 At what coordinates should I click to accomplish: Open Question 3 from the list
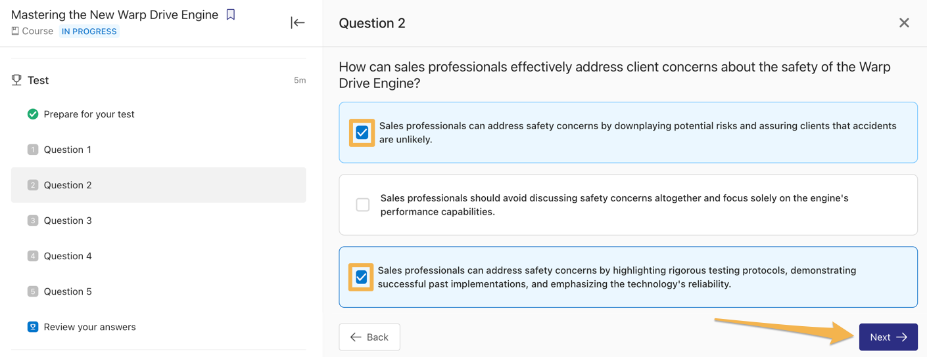158,220
